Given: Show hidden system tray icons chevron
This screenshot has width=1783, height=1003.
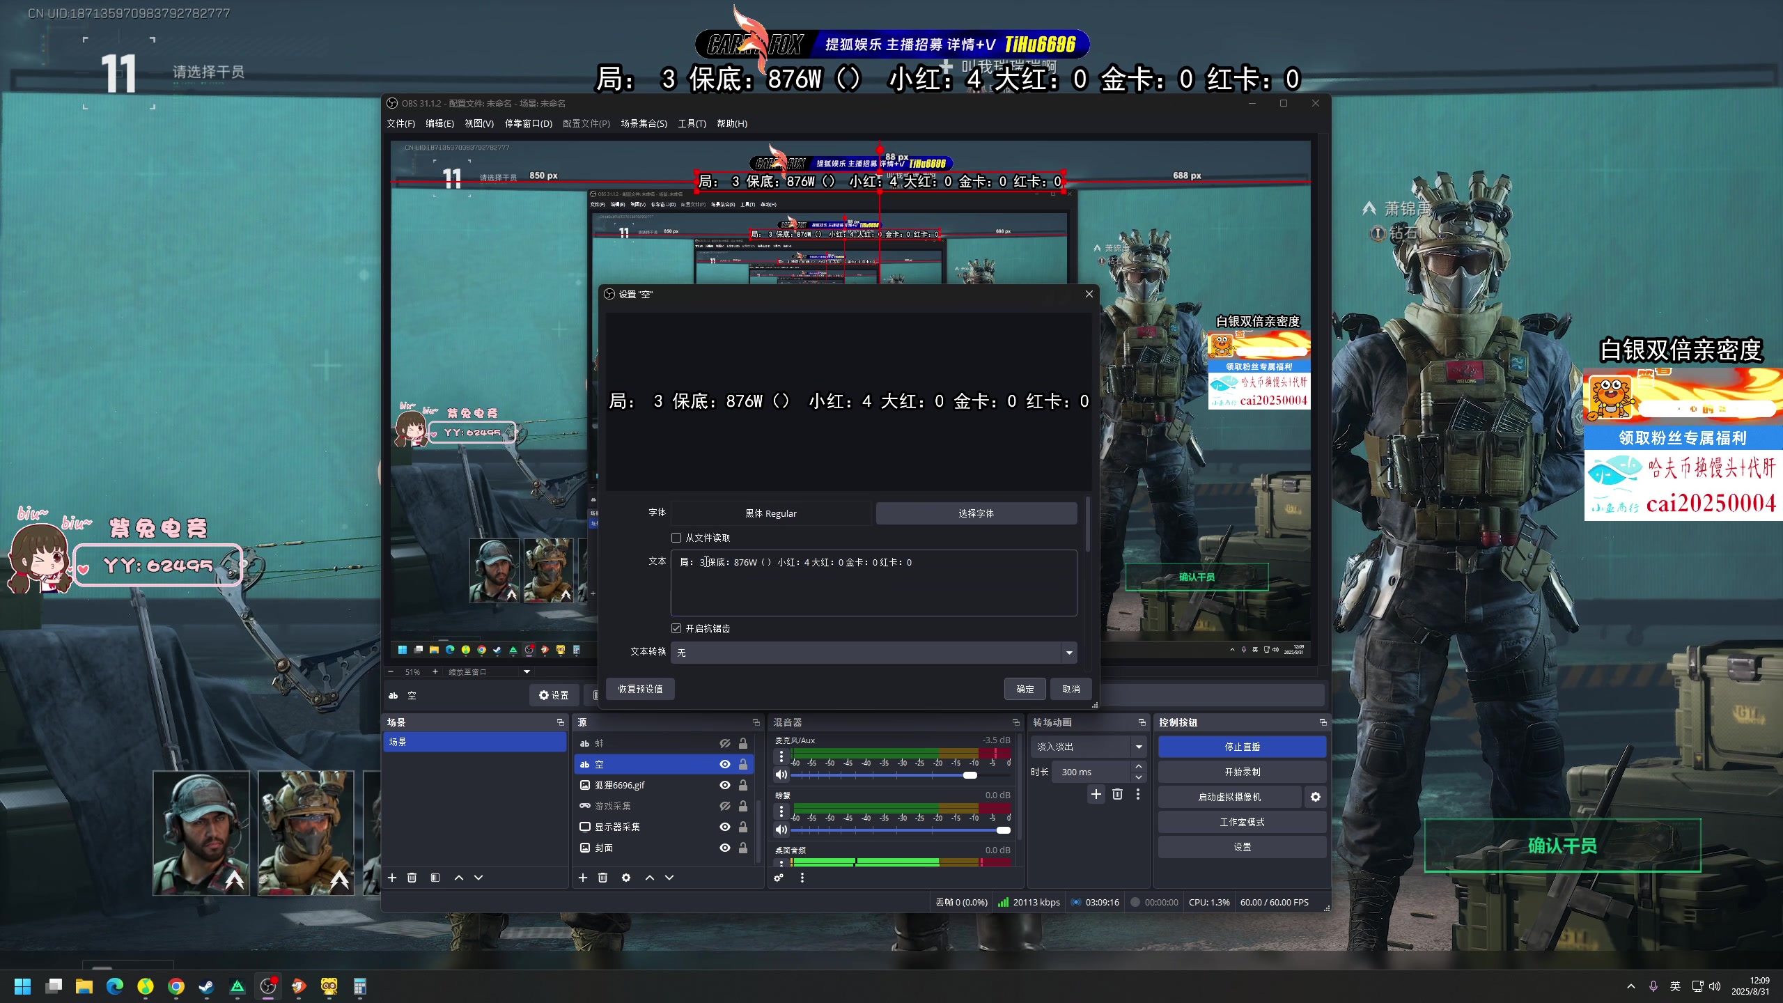Looking at the screenshot, I should pos(1630,986).
